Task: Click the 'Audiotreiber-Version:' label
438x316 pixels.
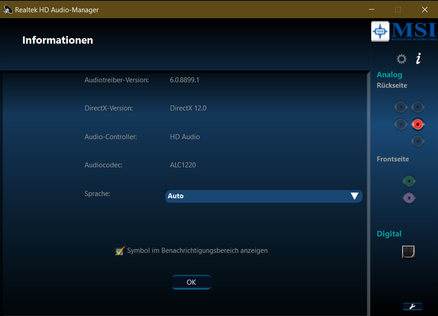Action: pos(117,80)
